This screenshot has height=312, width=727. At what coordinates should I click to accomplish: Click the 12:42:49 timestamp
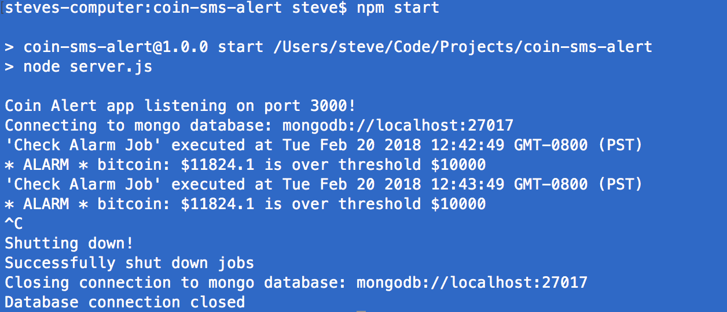467,146
